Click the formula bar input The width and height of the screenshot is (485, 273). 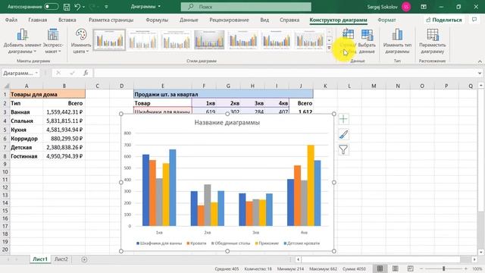coord(285,73)
